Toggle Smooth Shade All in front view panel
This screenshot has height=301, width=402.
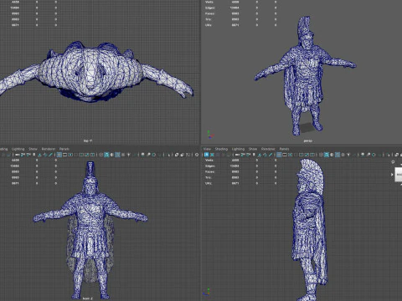coord(106,155)
